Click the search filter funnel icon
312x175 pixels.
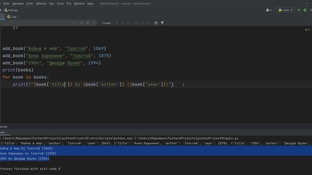162,23
